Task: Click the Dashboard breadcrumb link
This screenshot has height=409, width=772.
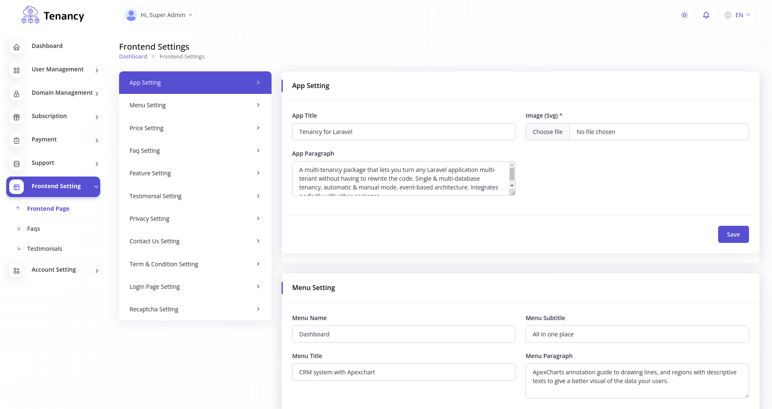Action: coord(133,57)
